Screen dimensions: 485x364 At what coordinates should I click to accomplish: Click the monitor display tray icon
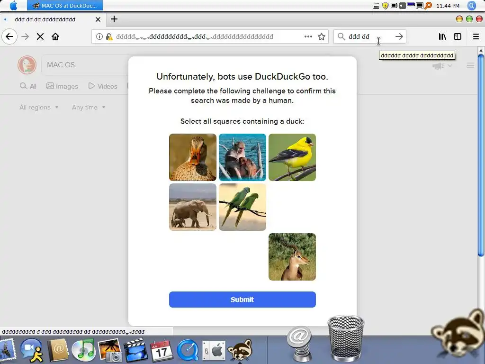pyautogui.click(x=420, y=6)
